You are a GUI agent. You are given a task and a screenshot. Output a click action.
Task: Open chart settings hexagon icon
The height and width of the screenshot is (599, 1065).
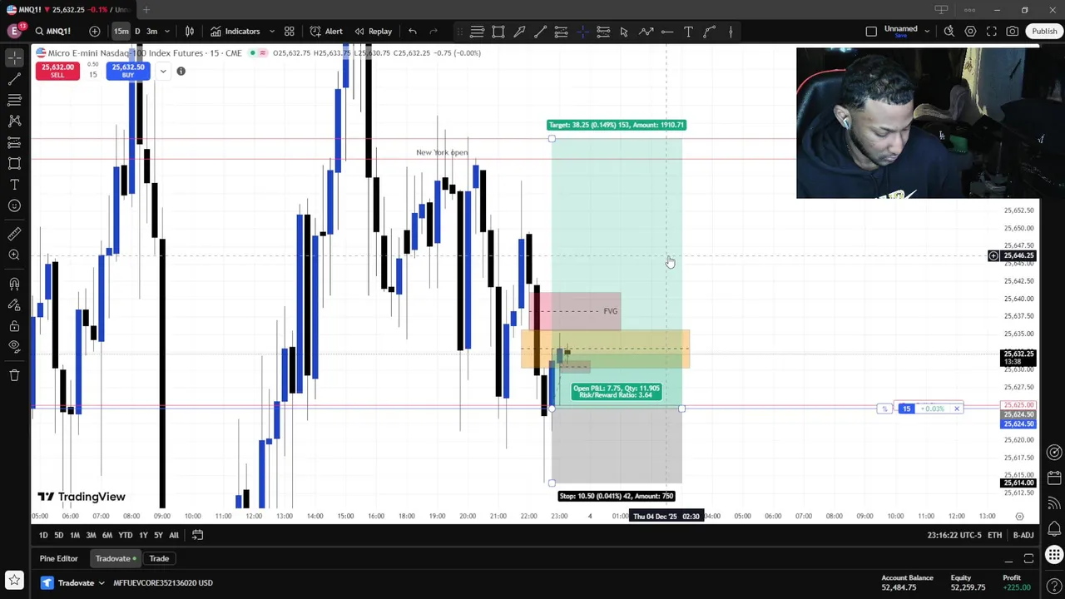pos(970,32)
